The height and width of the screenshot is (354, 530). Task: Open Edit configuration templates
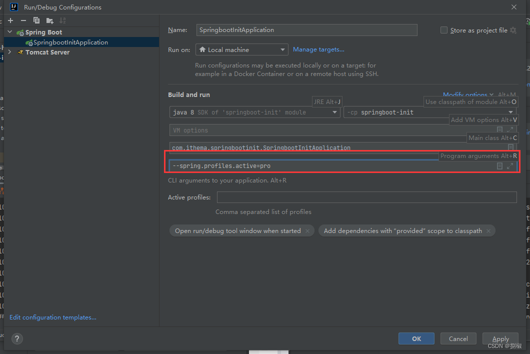pos(52,317)
